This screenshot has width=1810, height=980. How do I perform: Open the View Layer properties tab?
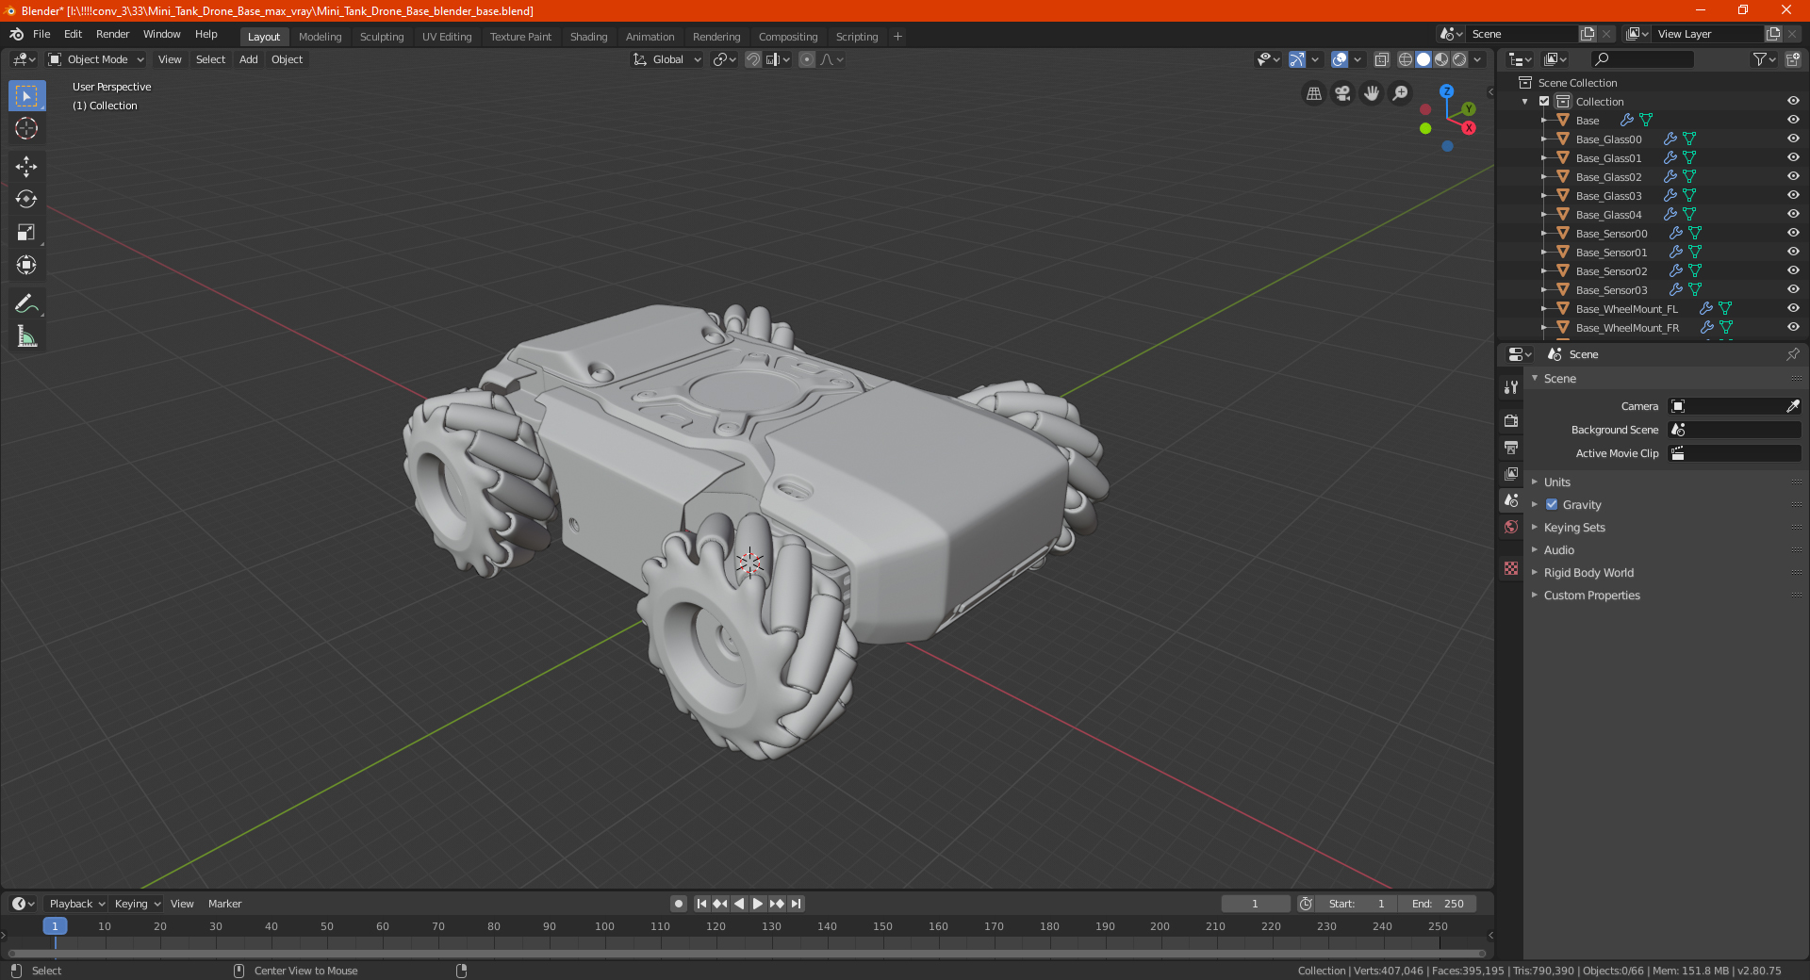pyautogui.click(x=1511, y=473)
